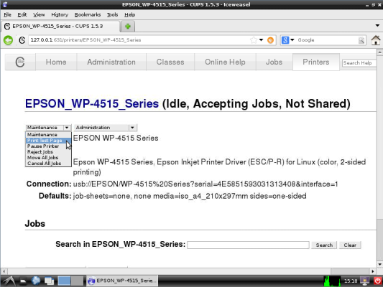383x287 pixels.
Task: Go to the browser Home page icon
Action: pos(376,40)
